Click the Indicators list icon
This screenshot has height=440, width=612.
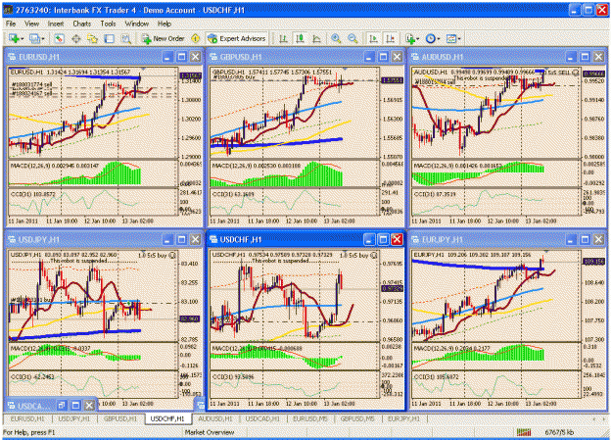point(410,38)
